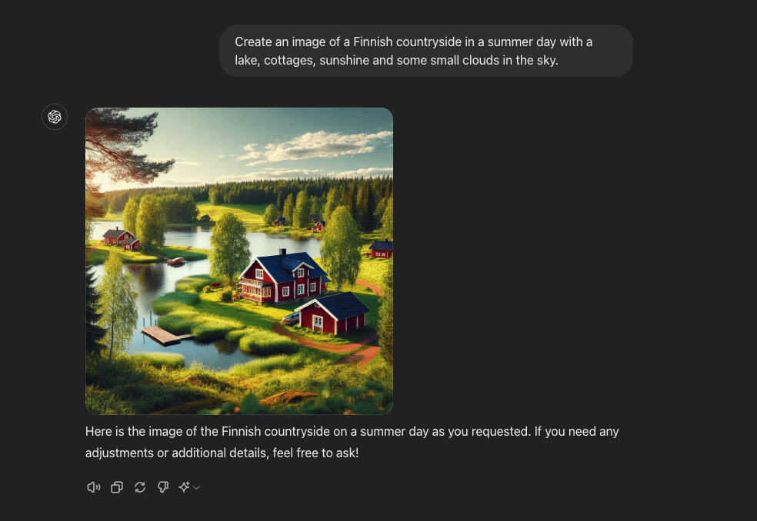Regenerate the response with circular arrows icon
757x521 pixels.
pyautogui.click(x=140, y=487)
